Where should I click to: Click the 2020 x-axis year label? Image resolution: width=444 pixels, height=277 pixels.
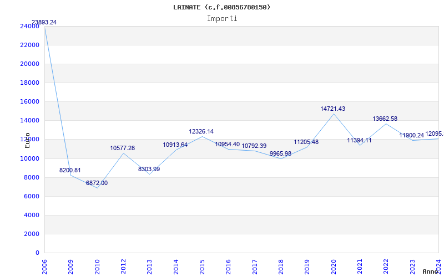[334, 267]
